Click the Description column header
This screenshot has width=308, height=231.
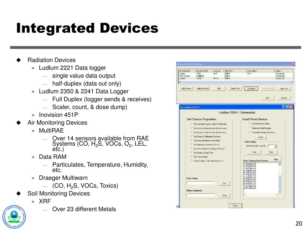tap(260, 71)
